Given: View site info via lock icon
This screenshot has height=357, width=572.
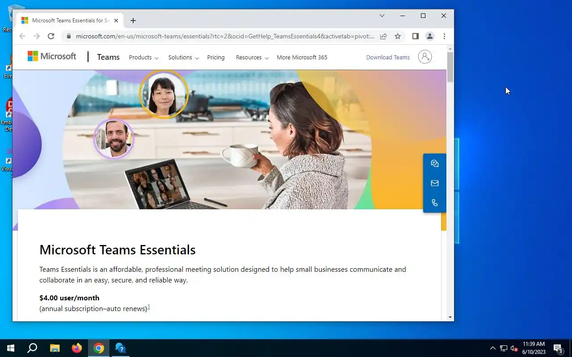Looking at the screenshot, I should tap(68, 36).
